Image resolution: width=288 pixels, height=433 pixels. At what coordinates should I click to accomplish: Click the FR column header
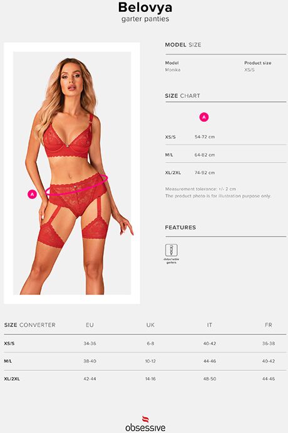(269, 325)
